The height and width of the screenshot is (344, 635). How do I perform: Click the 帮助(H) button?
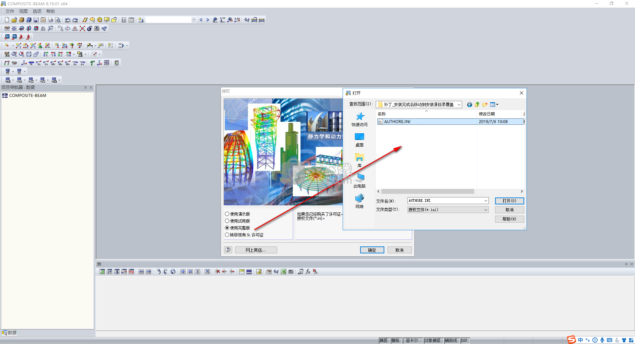pyautogui.click(x=509, y=219)
